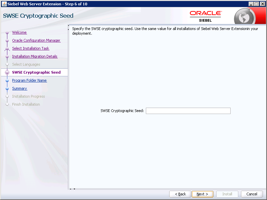
Task: Jump to Program Folder Name step
Action: tap(29, 80)
